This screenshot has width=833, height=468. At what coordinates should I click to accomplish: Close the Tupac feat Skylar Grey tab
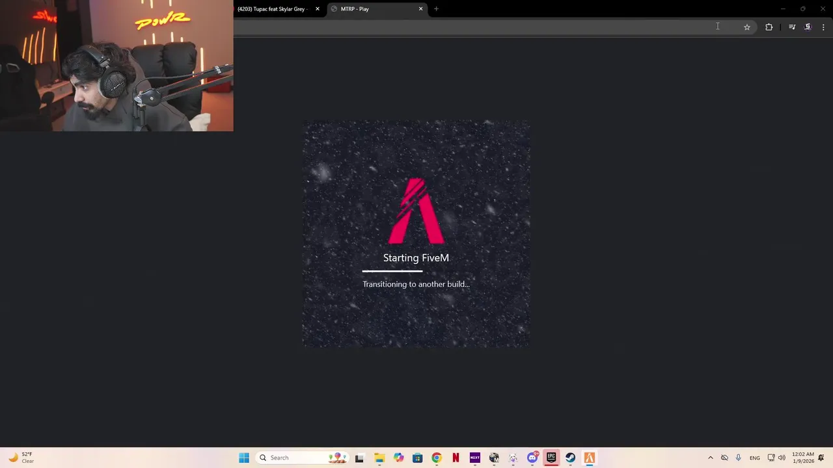(x=318, y=9)
